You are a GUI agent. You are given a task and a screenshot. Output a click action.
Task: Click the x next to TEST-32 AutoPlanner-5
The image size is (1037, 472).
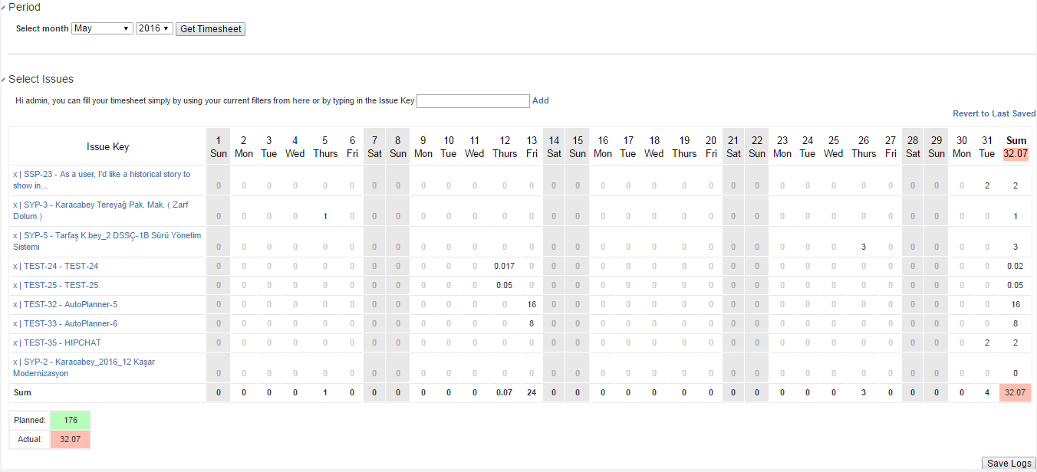pyautogui.click(x=15, y=305)
